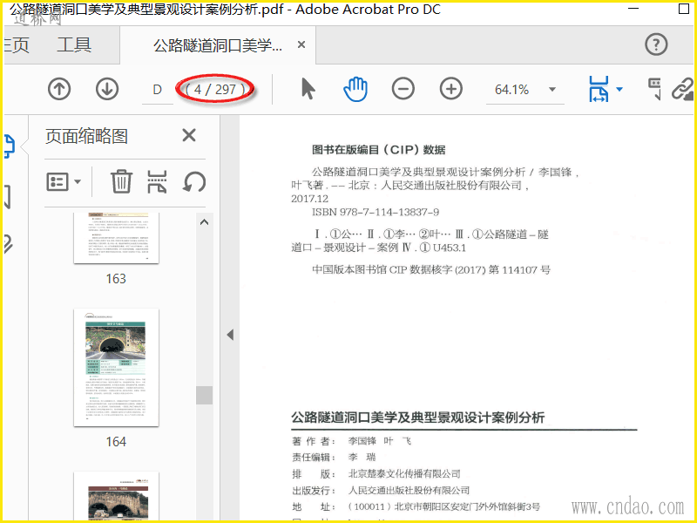Click the share link icon
Image resolution: width=697 pixels, height=523 pixels.
pyautogui.click(x=682, y=89)
